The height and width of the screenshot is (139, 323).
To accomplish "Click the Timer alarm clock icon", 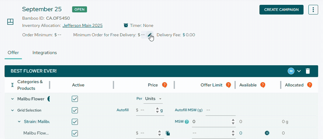I will pos(126,25).
